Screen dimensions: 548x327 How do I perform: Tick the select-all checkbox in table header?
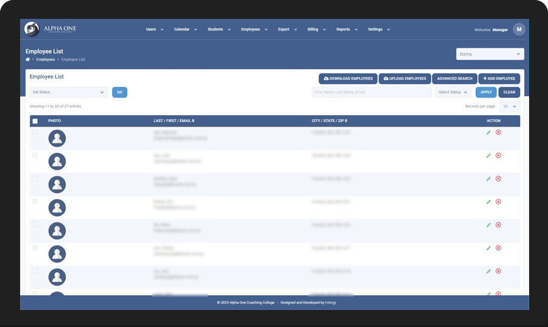tap(35, 121)
